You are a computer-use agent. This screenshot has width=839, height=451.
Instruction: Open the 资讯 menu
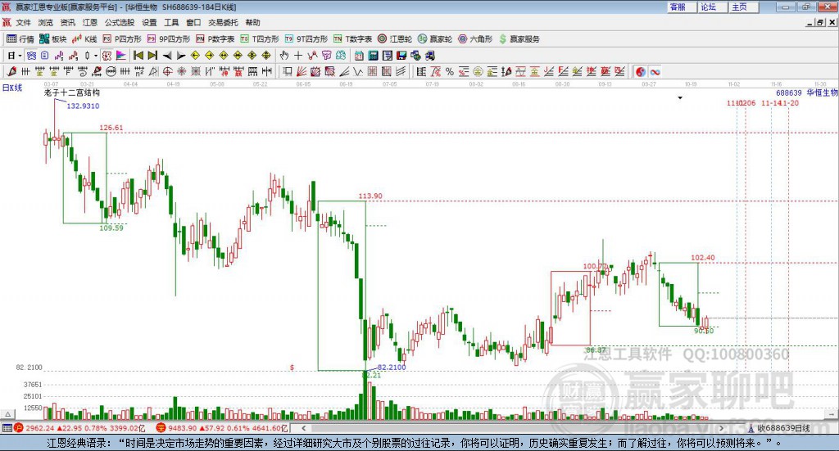(x=68, y=22)
